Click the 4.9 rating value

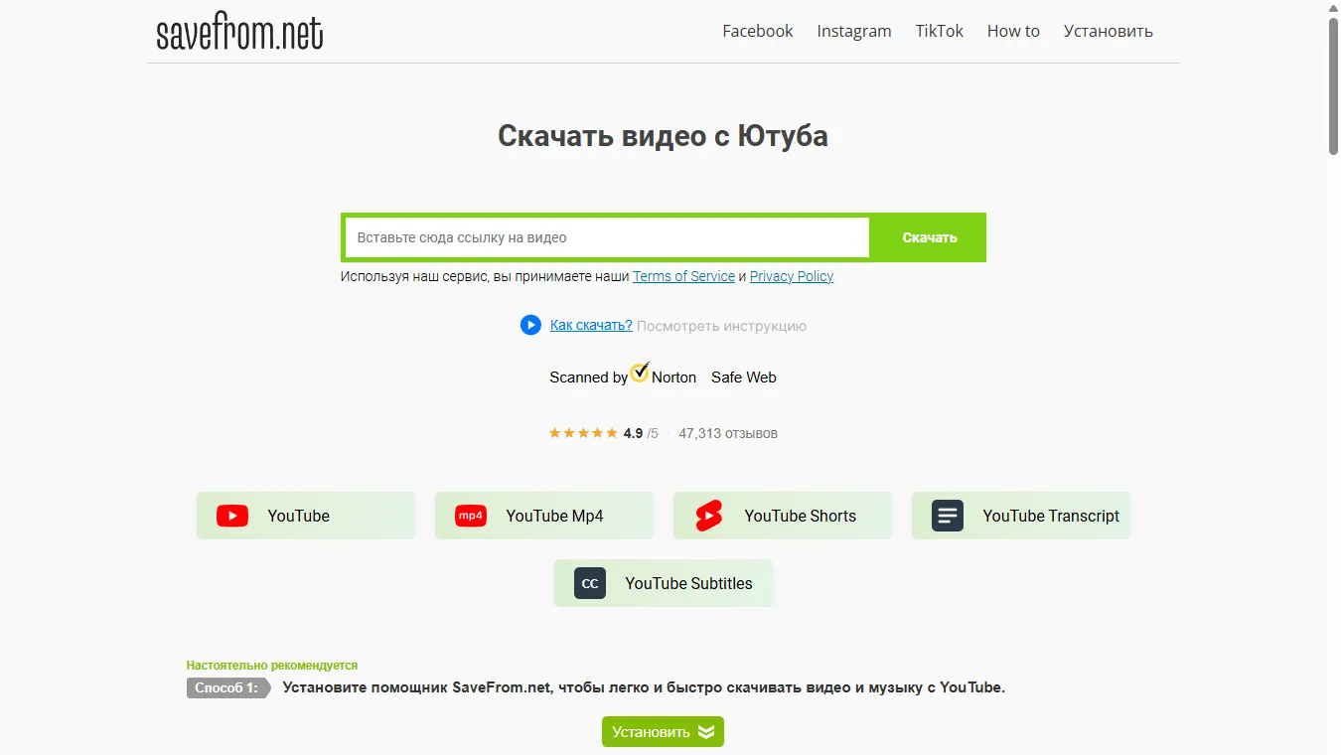tap(633, 433)
